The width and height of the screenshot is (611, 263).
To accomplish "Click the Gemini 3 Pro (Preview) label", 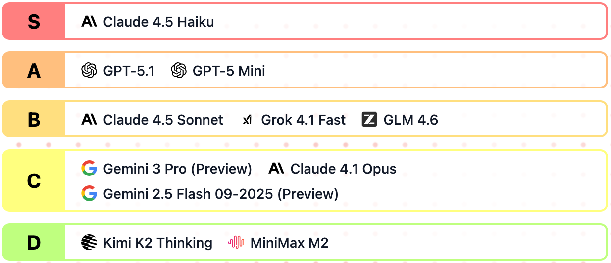I will (x=177, y=169).
